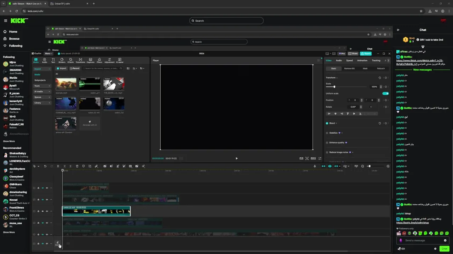This screenshot has width=453, height=254.
Task: Toggle visibility eye of the top track
Action: click(42, 188)
